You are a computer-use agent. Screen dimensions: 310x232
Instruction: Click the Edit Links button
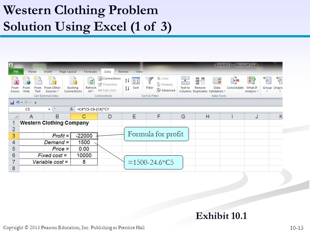107,90
